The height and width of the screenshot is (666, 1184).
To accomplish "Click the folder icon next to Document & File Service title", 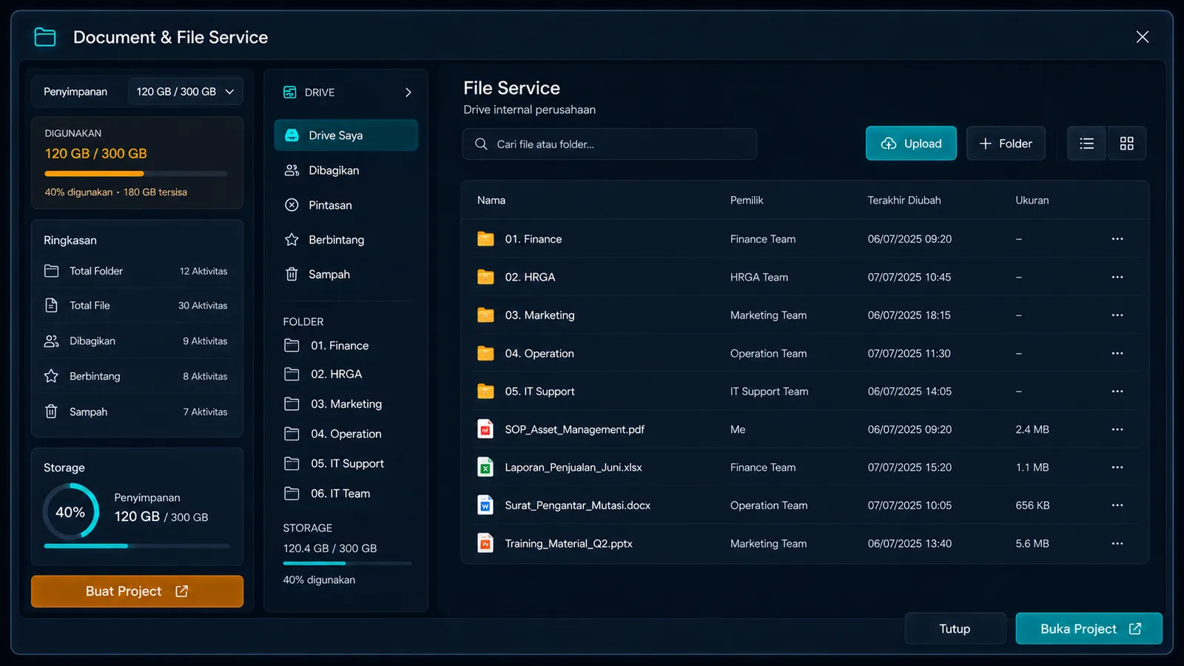I will pos(45,37).
